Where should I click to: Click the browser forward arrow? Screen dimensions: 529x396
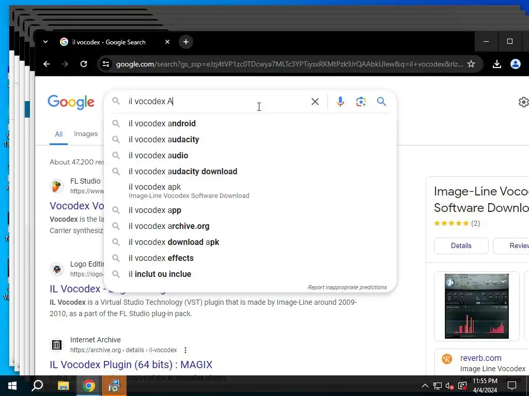click(x=65, y=64)
